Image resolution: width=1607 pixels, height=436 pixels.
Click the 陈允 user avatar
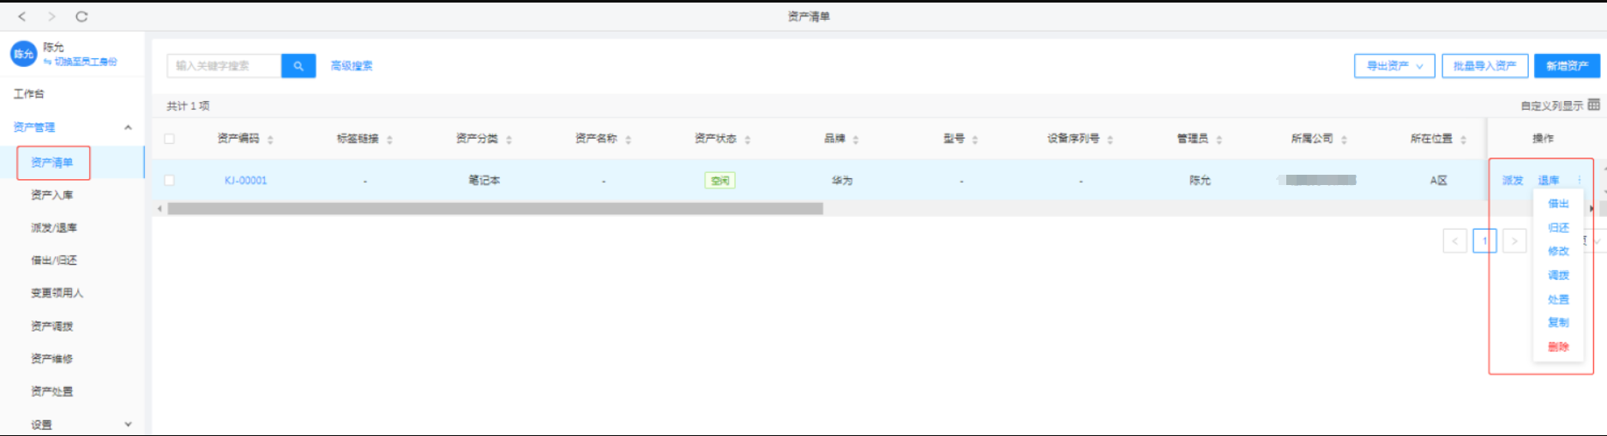(23, 54)
